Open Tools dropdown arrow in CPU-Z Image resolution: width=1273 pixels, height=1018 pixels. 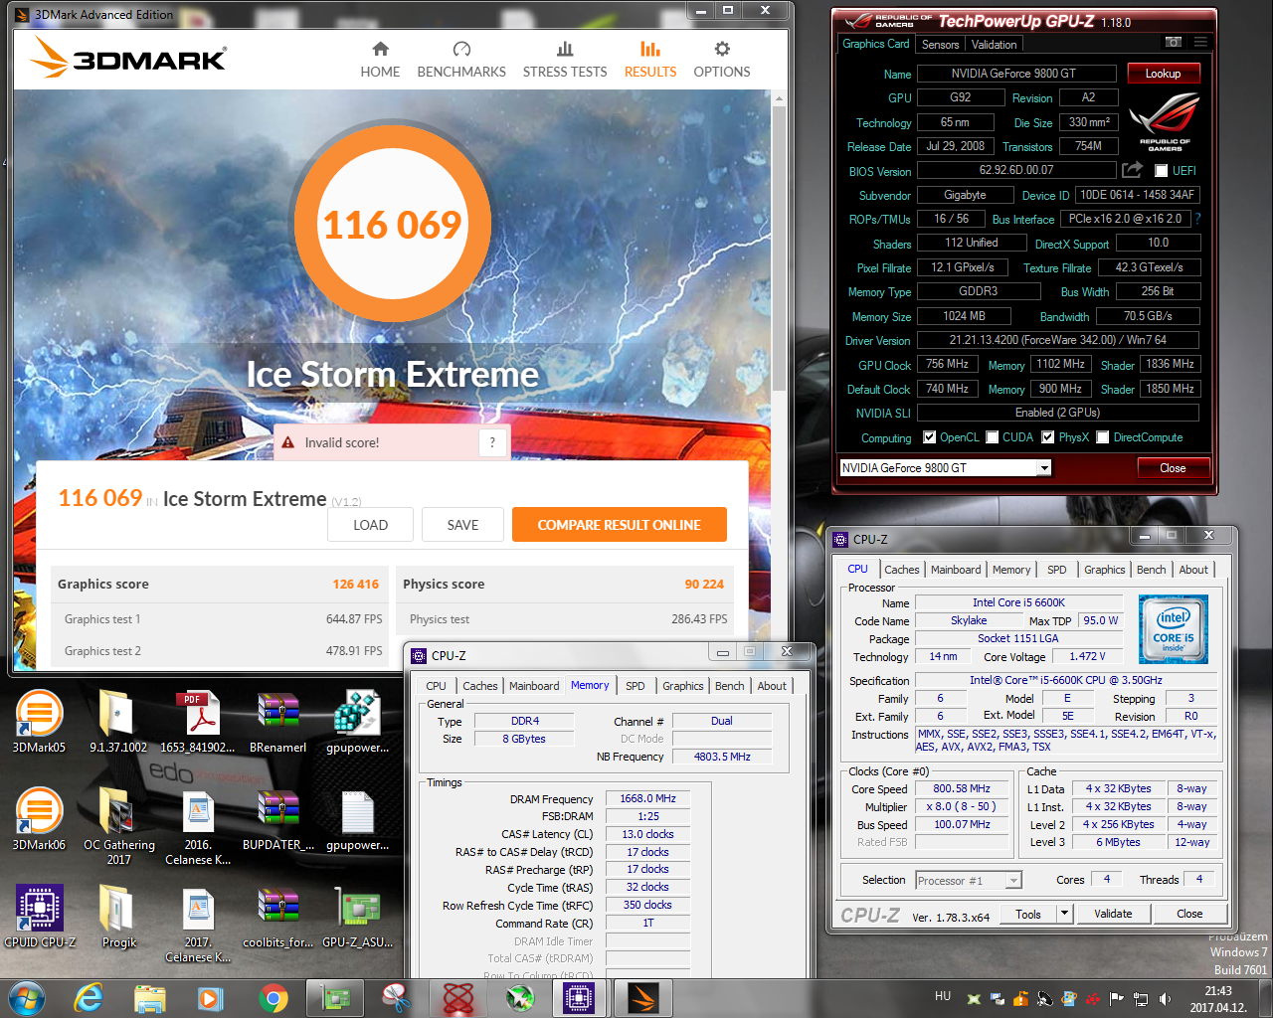(x=1064, y=914)
